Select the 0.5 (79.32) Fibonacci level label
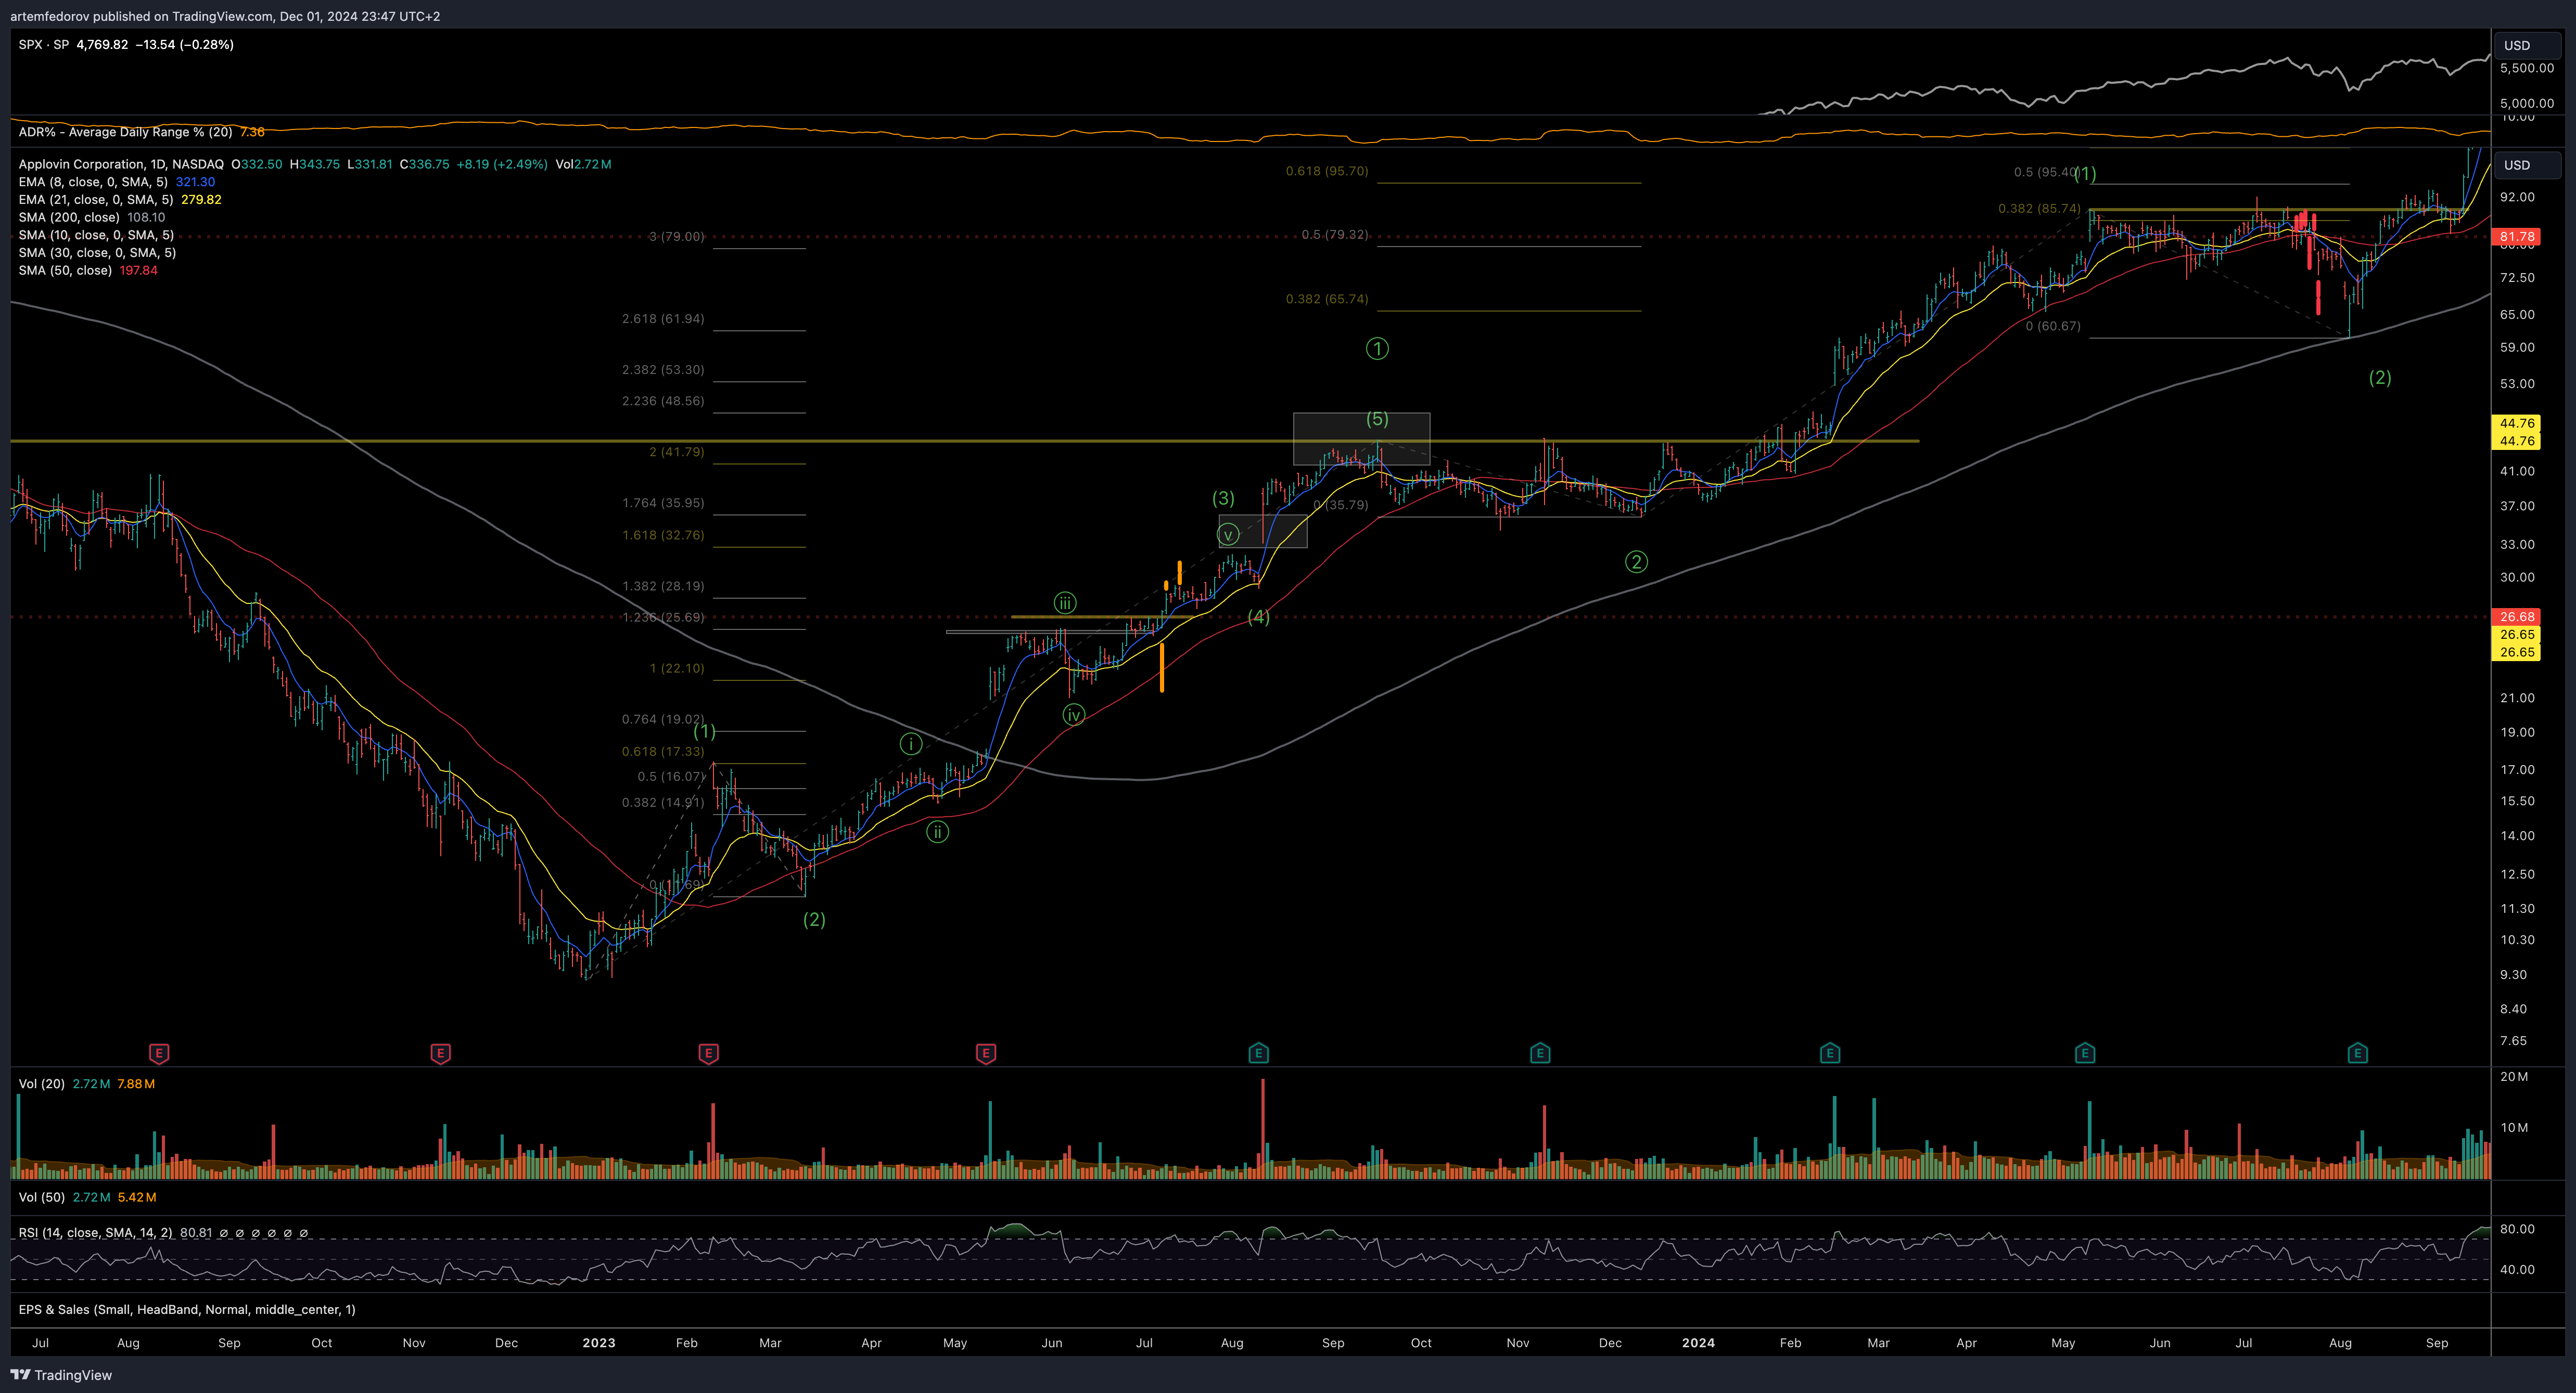Image resolution: width=2576 pixels, height=1393 pixels. [1335, 235]
